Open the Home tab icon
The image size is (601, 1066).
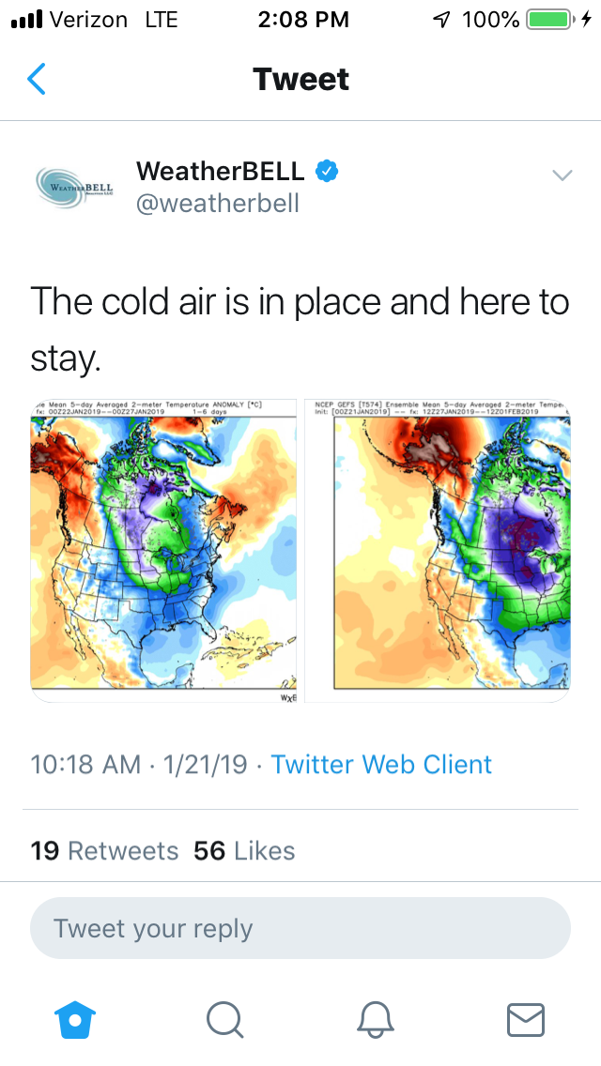75,1019
